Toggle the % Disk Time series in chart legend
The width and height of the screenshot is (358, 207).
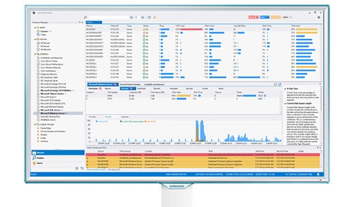[102, 121]
